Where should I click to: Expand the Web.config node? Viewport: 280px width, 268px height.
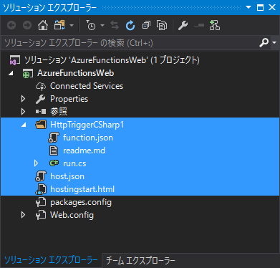coord(23,215)
